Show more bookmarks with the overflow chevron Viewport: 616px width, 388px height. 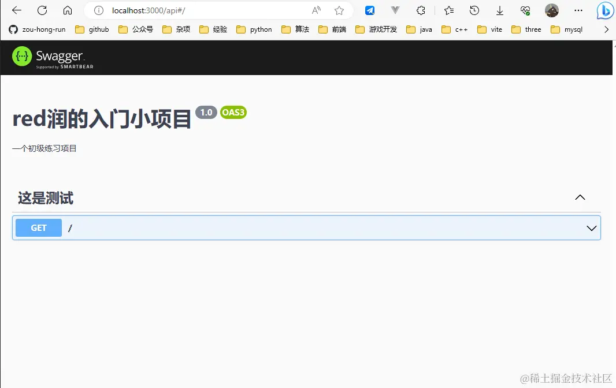[x=606, y=29]
